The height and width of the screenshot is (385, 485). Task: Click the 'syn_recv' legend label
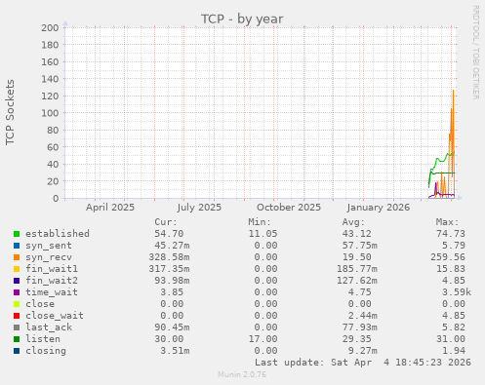pyautogui.click(x=49, y=257)
